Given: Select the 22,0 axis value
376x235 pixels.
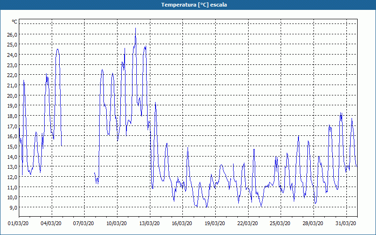Looking at the screenshot, I should [x=12, y=75].
